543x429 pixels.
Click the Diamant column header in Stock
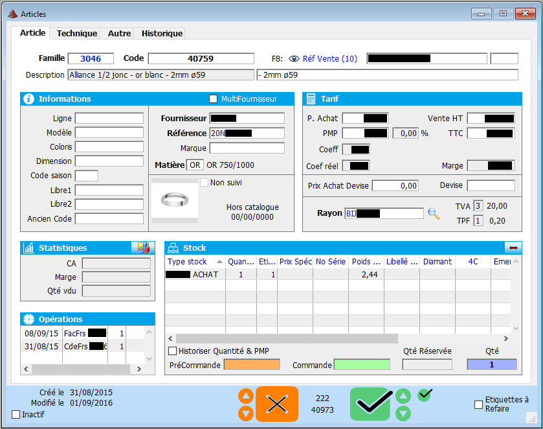coord(438,262)
